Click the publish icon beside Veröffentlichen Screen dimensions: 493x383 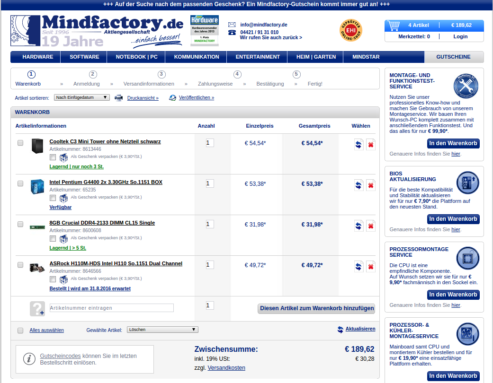point(172,97)
